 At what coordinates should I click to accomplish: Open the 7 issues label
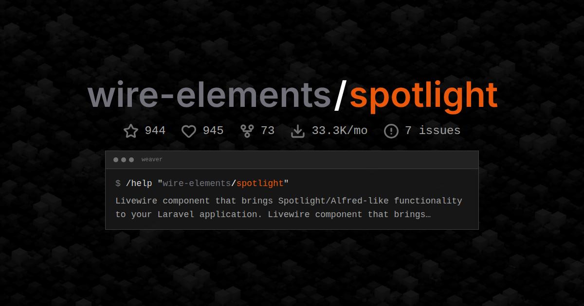[x=433, y=131]
